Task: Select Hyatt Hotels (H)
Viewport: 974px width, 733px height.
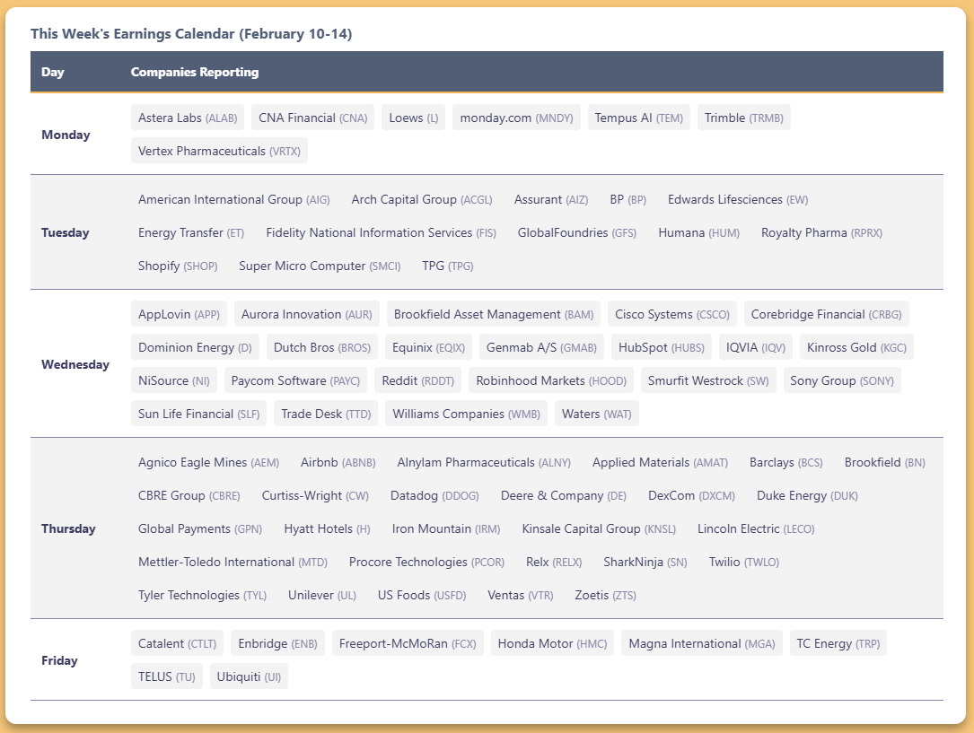Action: (x=328, y=528)
